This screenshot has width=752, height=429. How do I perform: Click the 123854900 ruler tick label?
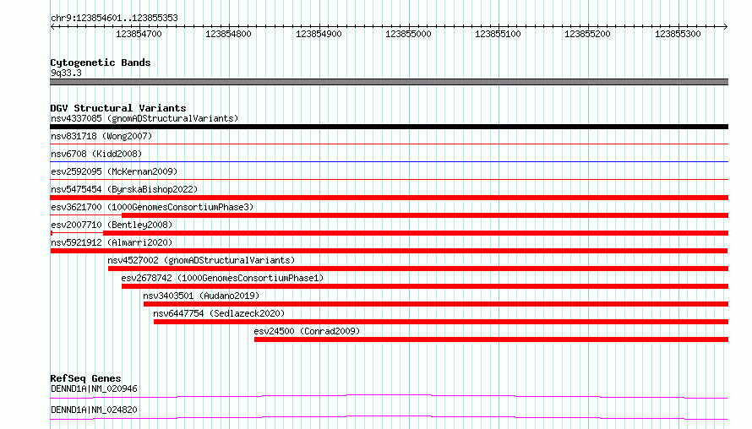click(x=319, y=34)
